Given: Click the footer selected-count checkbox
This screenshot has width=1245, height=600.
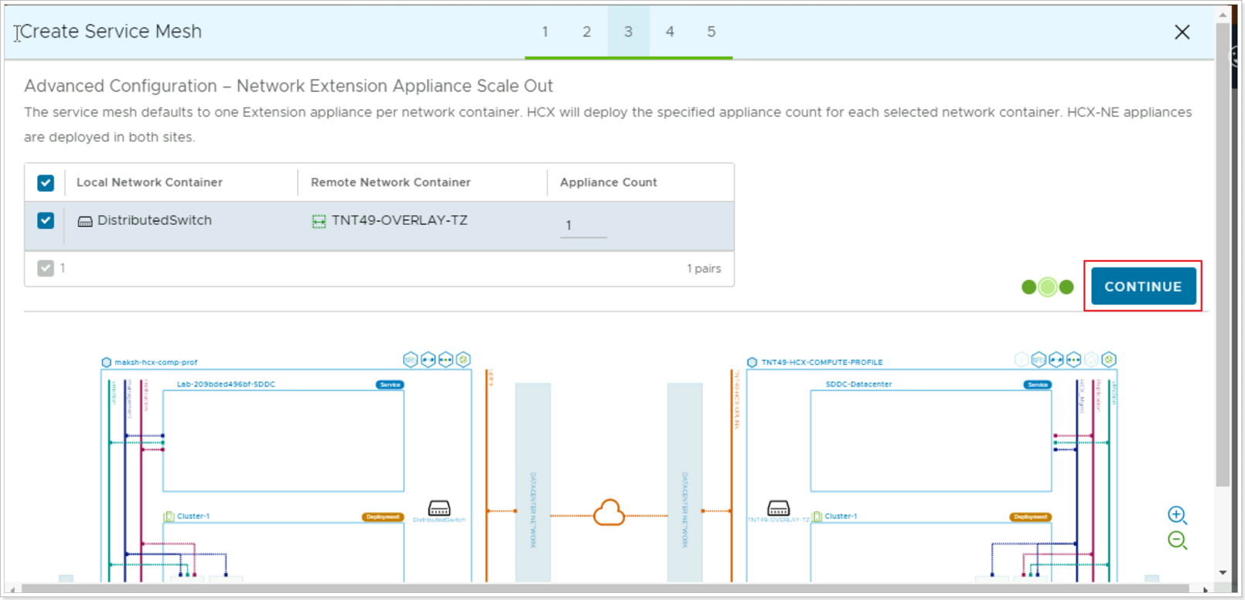Looking at the screenshot, I should click(46, 268).
